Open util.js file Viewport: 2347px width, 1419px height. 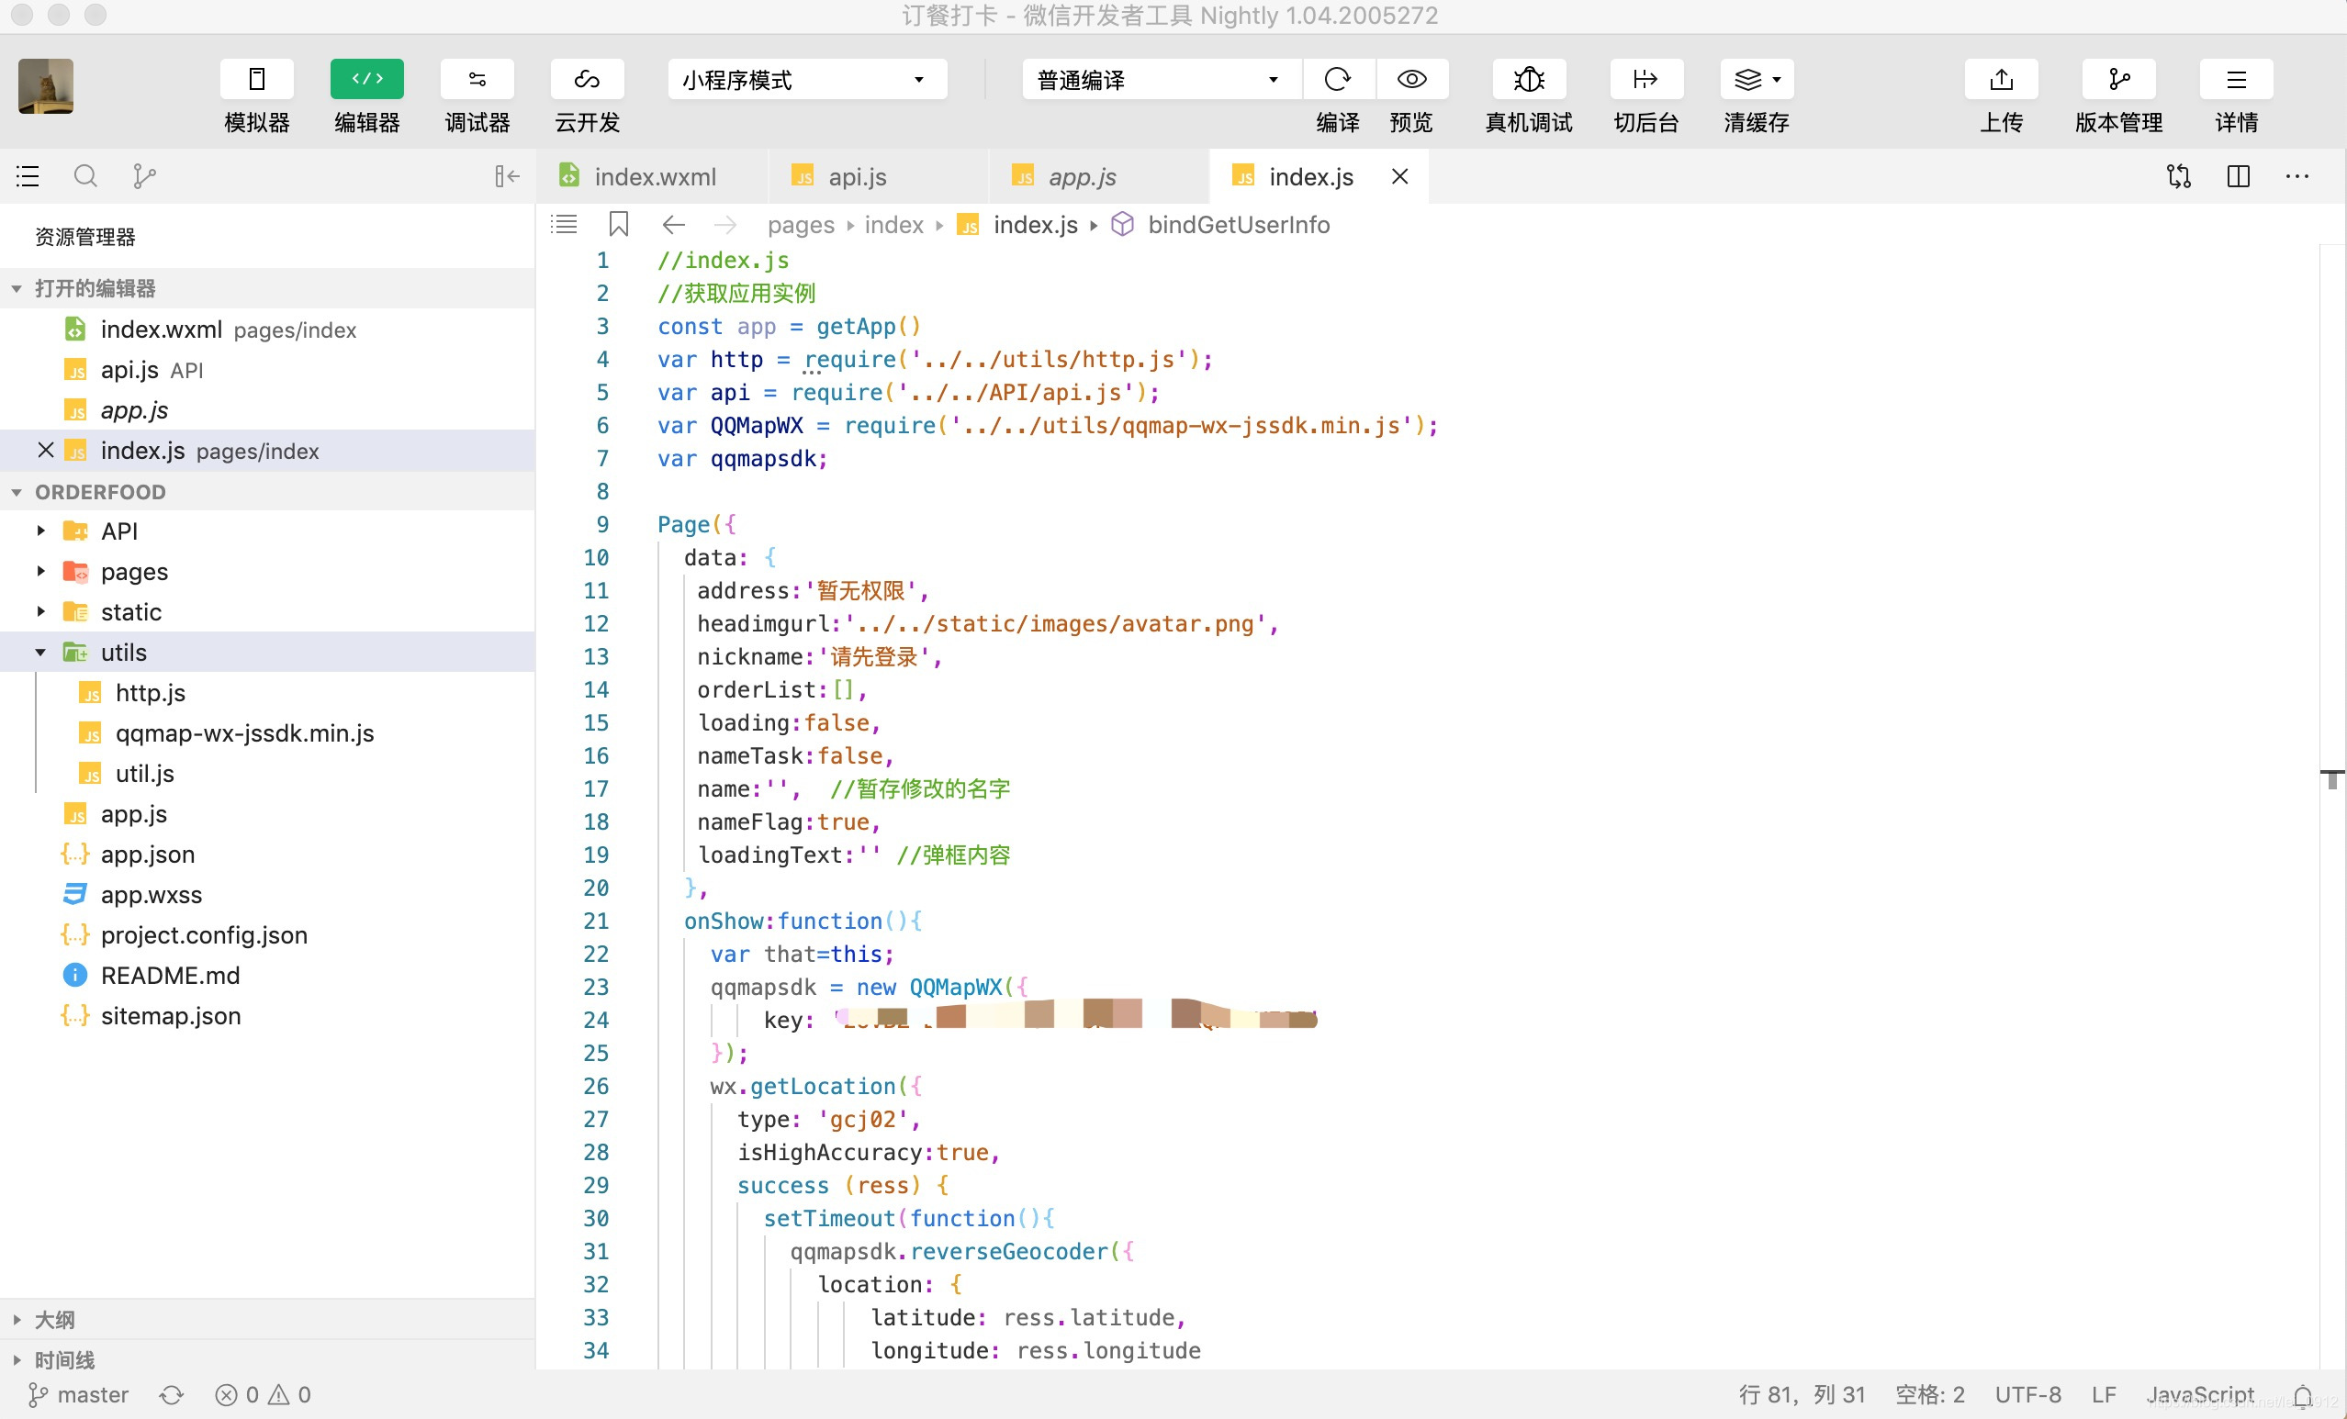coord(266,774)
